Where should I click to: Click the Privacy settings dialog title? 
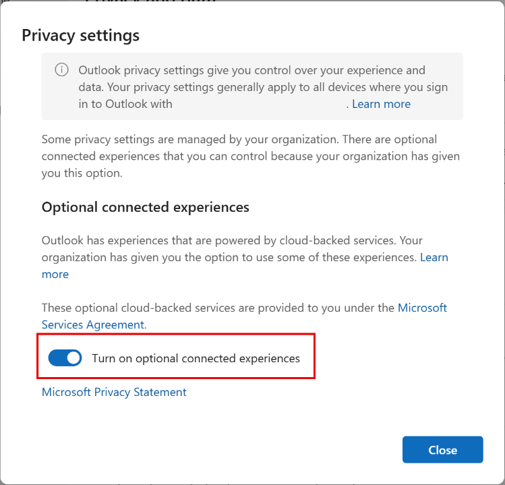point(80,35)
